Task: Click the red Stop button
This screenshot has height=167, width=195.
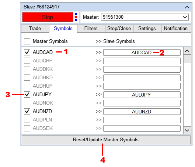Action: (48, 17)
